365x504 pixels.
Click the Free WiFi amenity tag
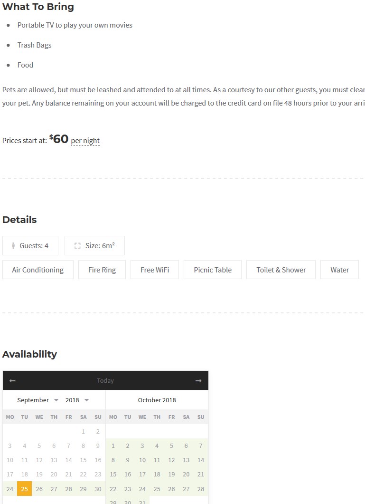155,270
